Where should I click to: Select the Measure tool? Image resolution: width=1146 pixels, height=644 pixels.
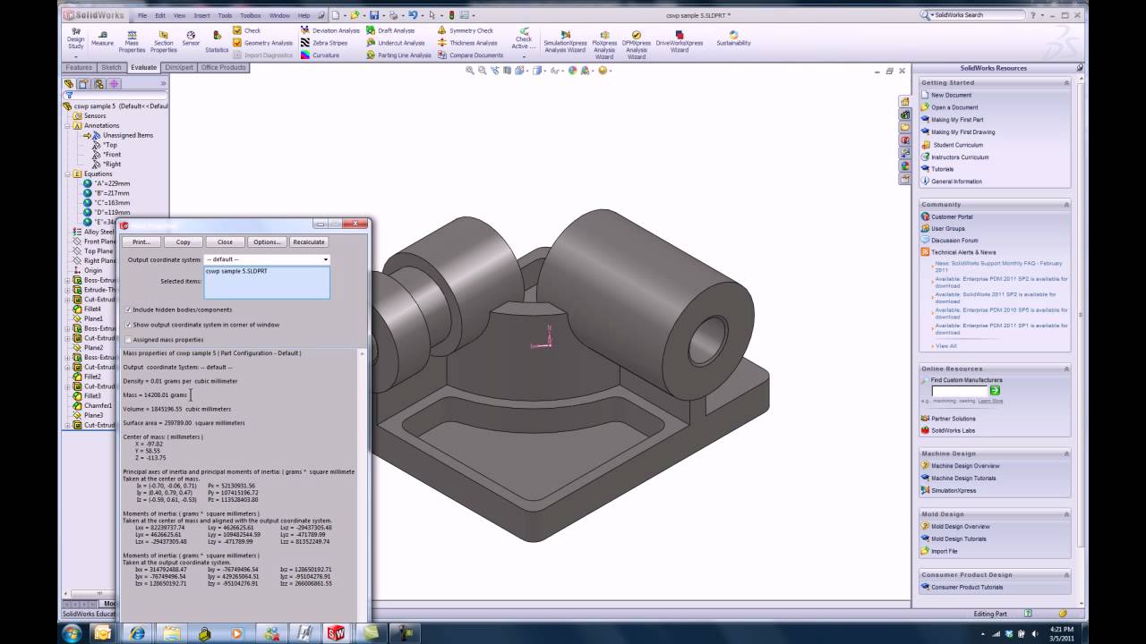click(102, 38)
